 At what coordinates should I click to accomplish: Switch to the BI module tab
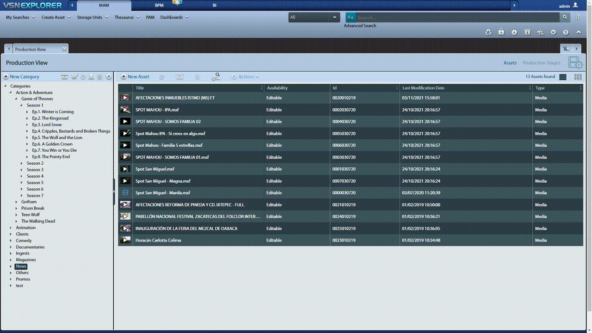coord(214,6)
